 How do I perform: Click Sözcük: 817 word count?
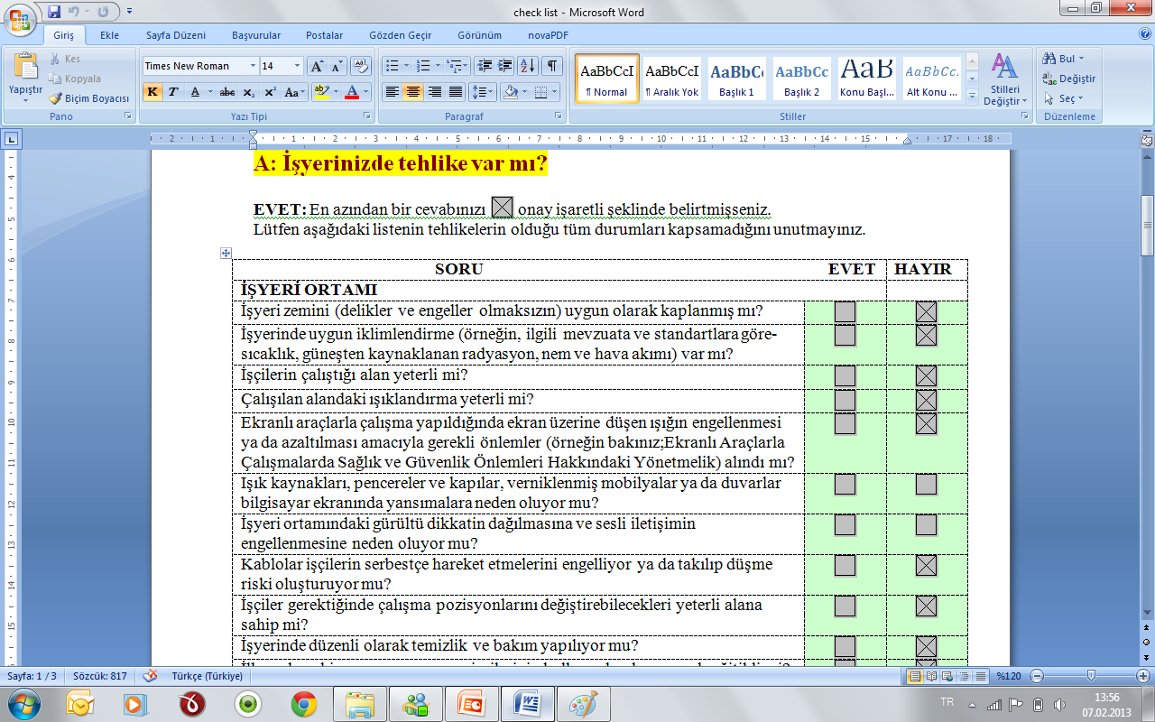100,676
